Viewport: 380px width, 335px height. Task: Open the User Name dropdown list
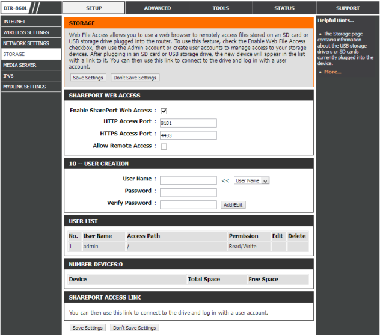(251, 180)
